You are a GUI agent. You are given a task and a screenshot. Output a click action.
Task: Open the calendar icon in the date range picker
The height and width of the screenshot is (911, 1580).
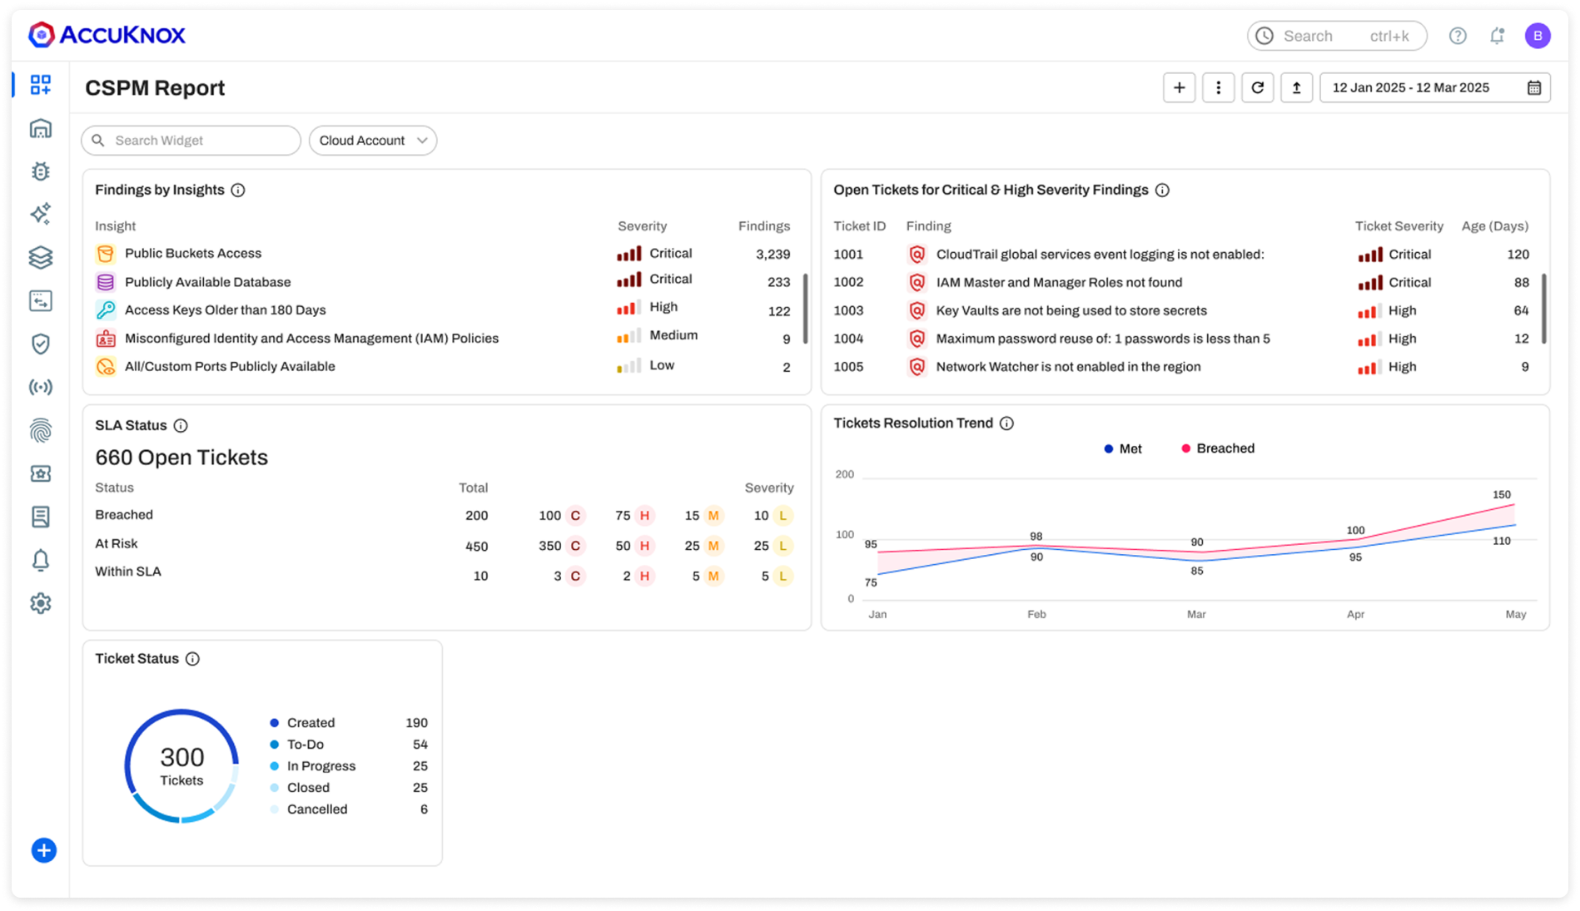click(1536, 87)
